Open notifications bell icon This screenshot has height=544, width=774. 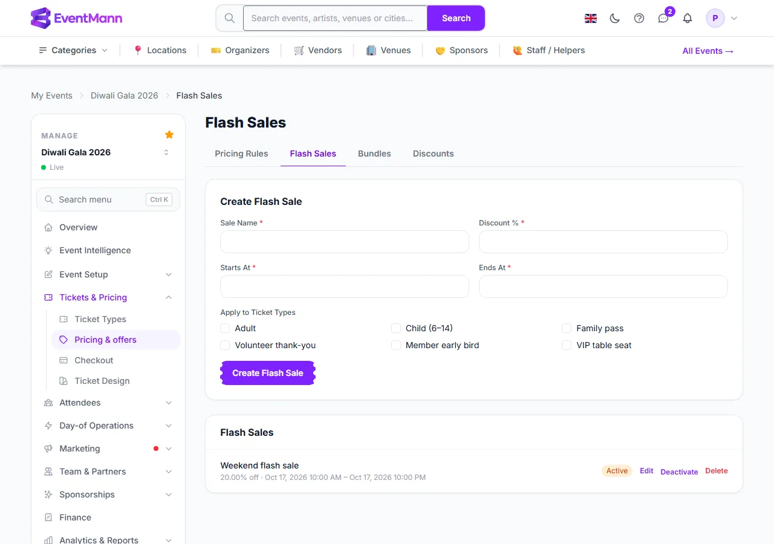688,18
